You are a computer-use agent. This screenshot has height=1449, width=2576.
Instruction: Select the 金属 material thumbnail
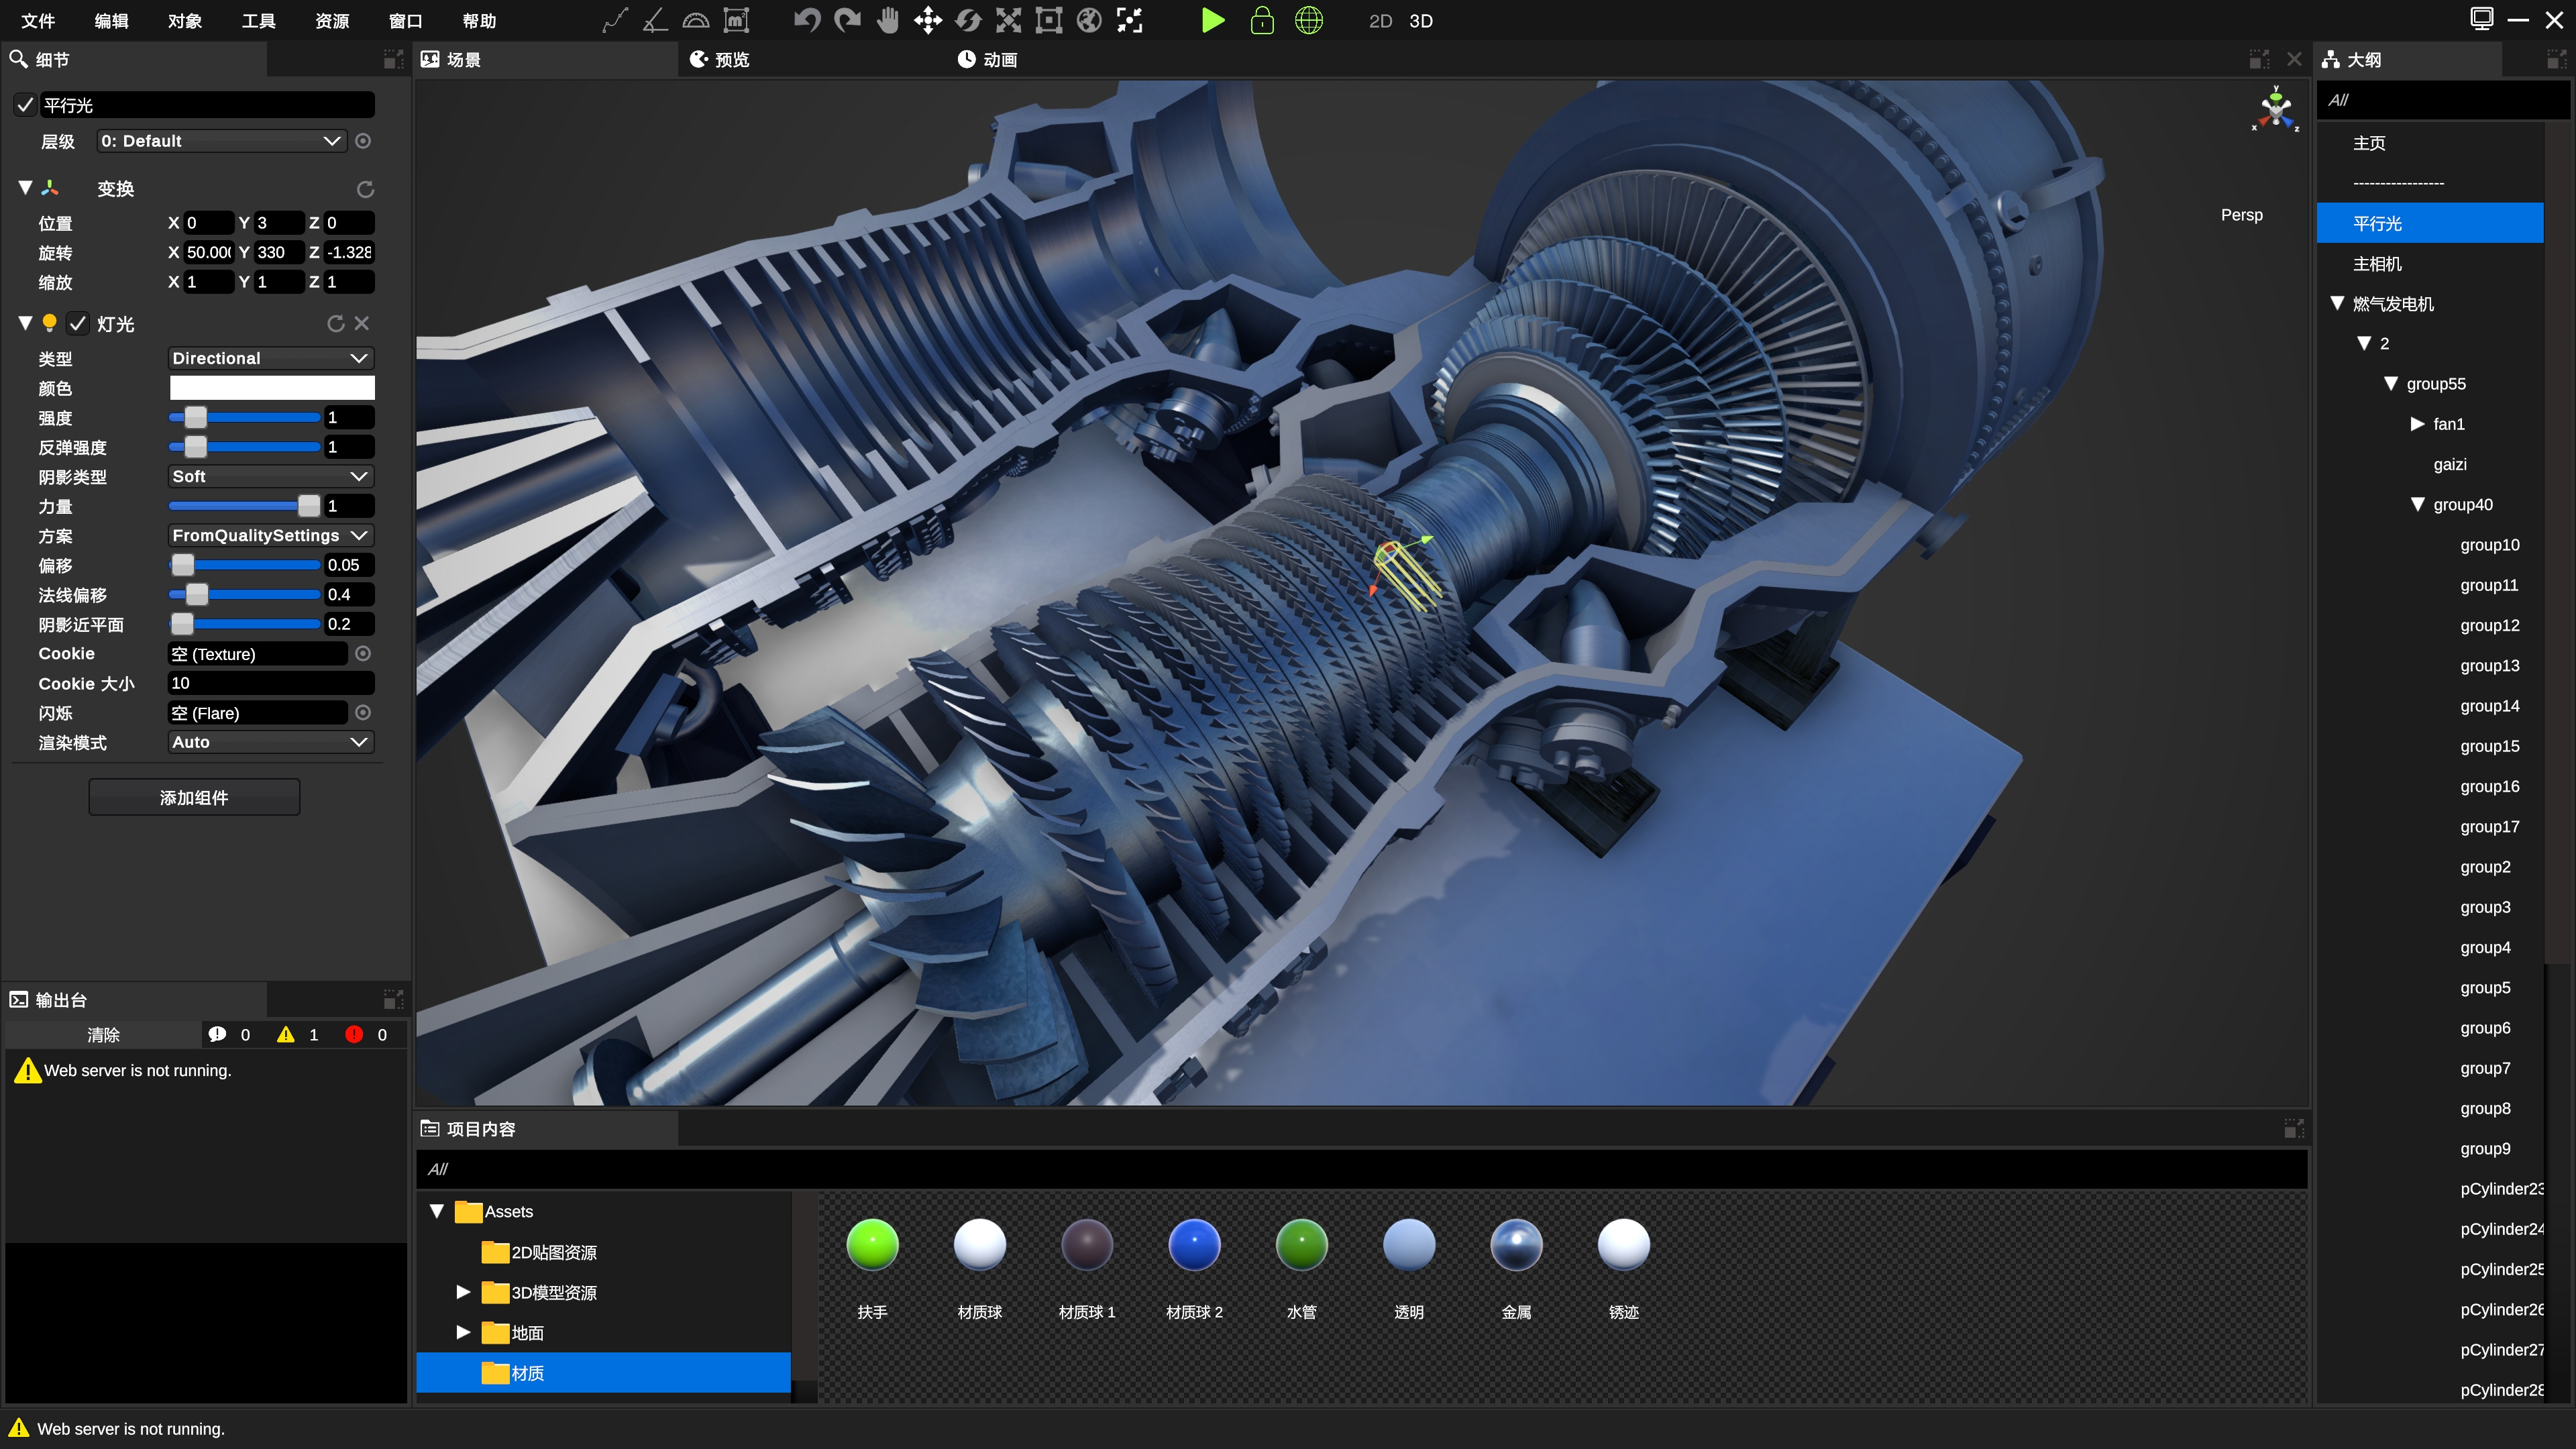[x=1516, y=1246]
